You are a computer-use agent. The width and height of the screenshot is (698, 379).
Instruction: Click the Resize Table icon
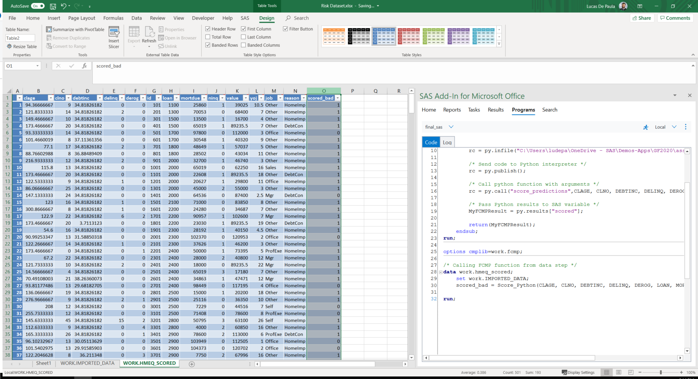9,46
